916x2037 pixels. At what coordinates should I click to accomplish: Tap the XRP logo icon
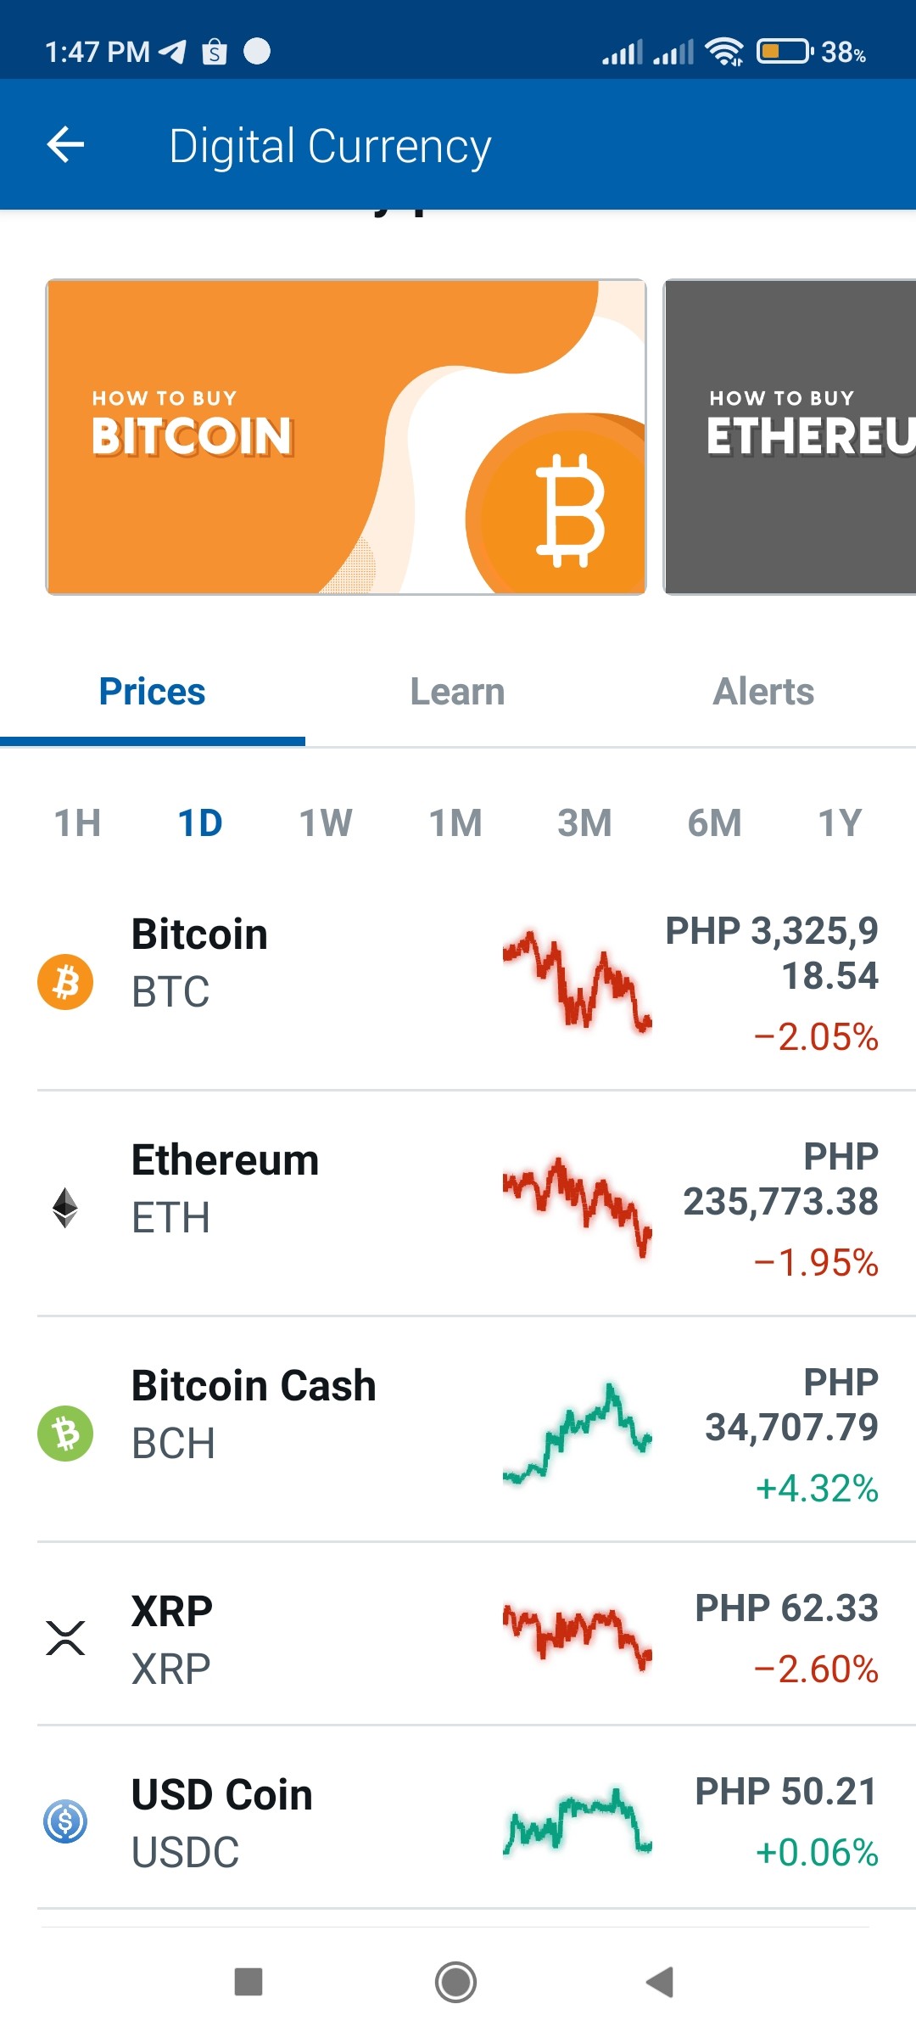[65, 1638]
